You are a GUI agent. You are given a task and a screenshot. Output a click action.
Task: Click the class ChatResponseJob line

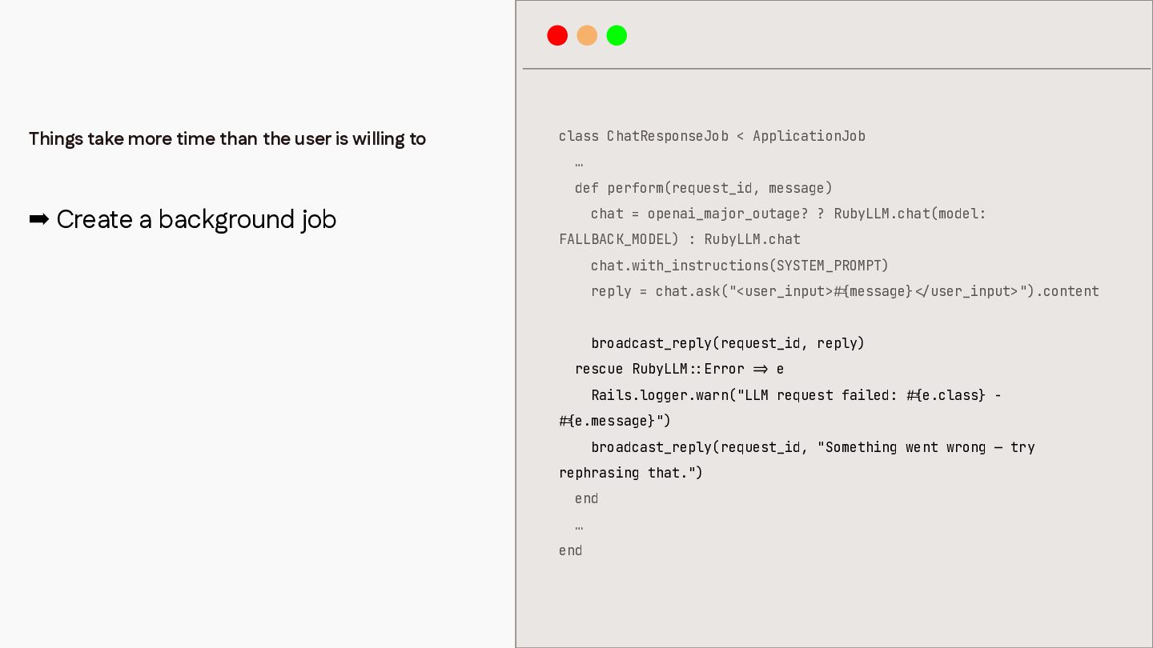tap(712, 136)
